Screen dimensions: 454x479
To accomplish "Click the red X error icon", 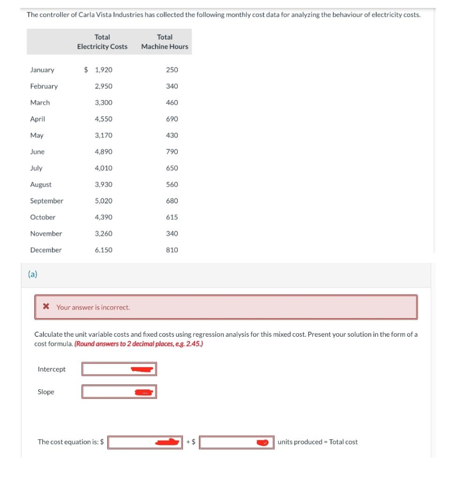I will (47, 307).
